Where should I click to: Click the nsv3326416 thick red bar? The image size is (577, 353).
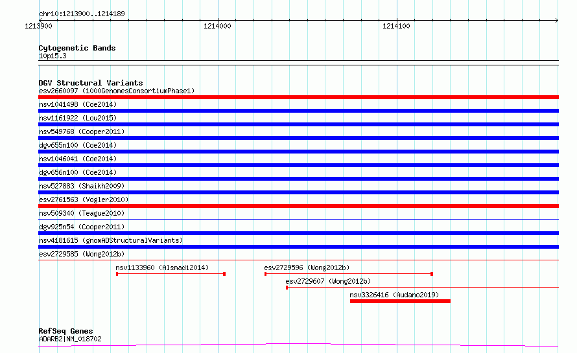click(401, 301)
